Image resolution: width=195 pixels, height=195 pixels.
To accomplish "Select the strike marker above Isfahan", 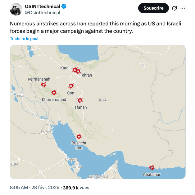I will [80, 100].
